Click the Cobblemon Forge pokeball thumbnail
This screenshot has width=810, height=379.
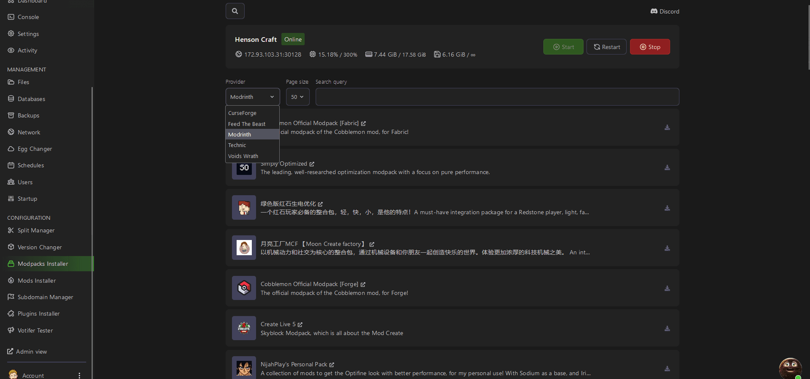pyautogui.click(x=244, y=288)
